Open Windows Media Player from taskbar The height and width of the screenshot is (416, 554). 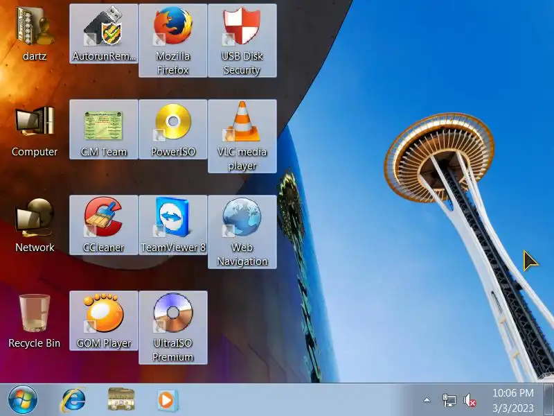(x=168, y=400)
